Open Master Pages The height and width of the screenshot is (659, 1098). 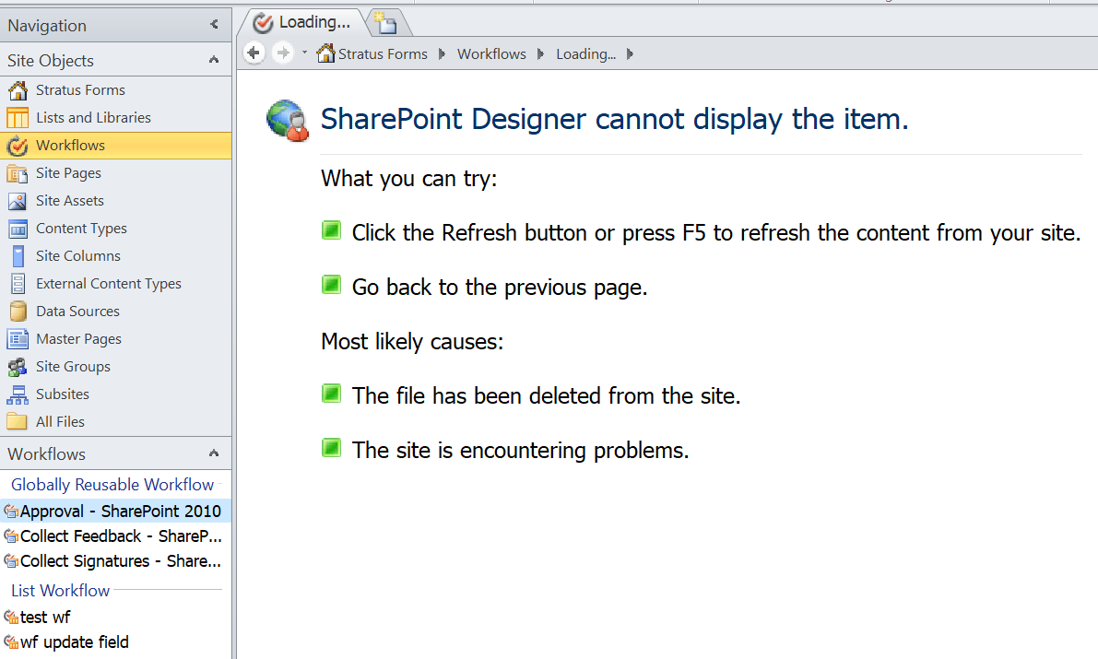[x=115, y=339]
